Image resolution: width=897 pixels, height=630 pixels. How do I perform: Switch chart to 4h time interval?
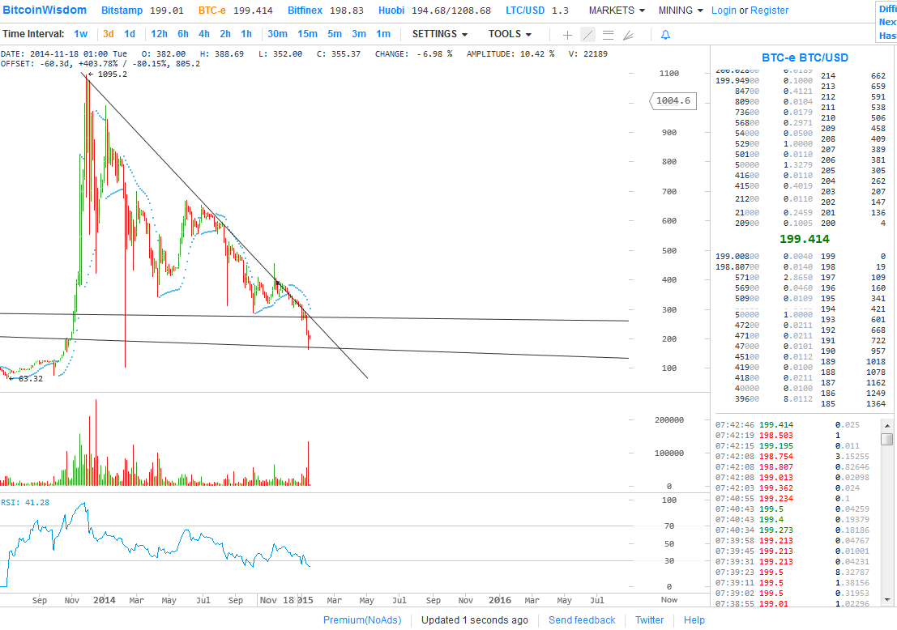204,34
